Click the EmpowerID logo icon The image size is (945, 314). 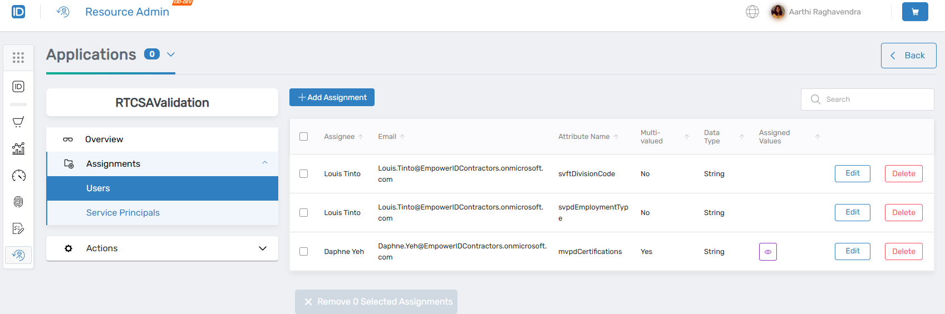(18, 12)
